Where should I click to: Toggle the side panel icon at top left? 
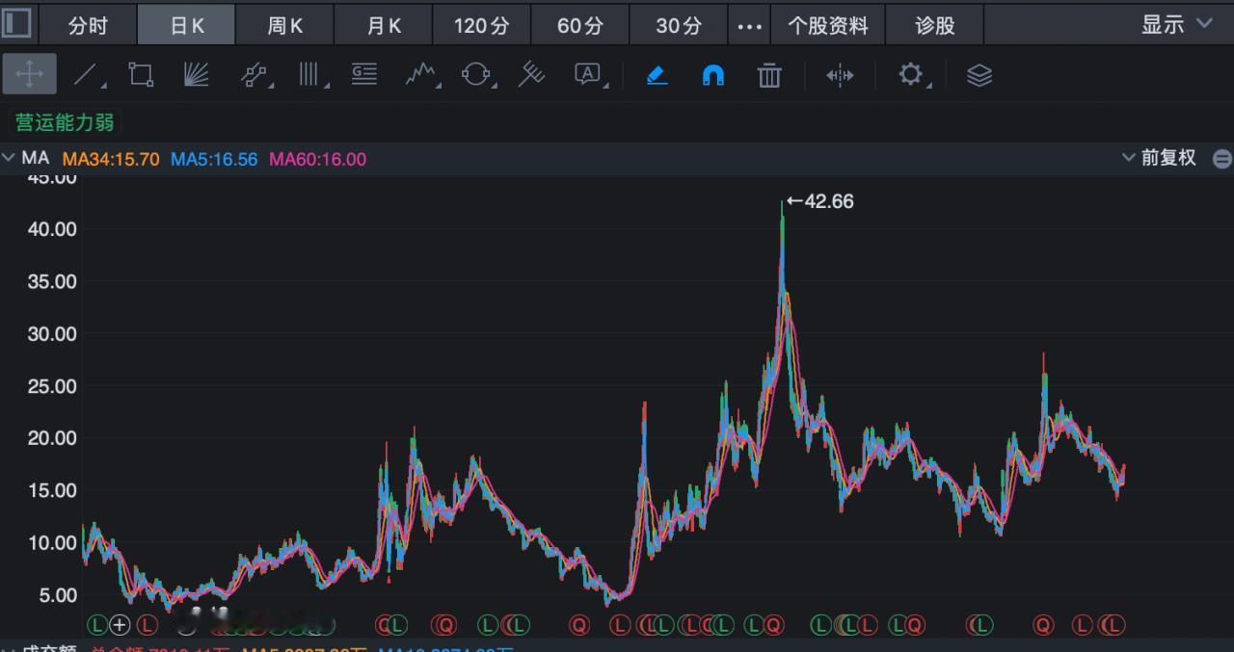[18, 24]
